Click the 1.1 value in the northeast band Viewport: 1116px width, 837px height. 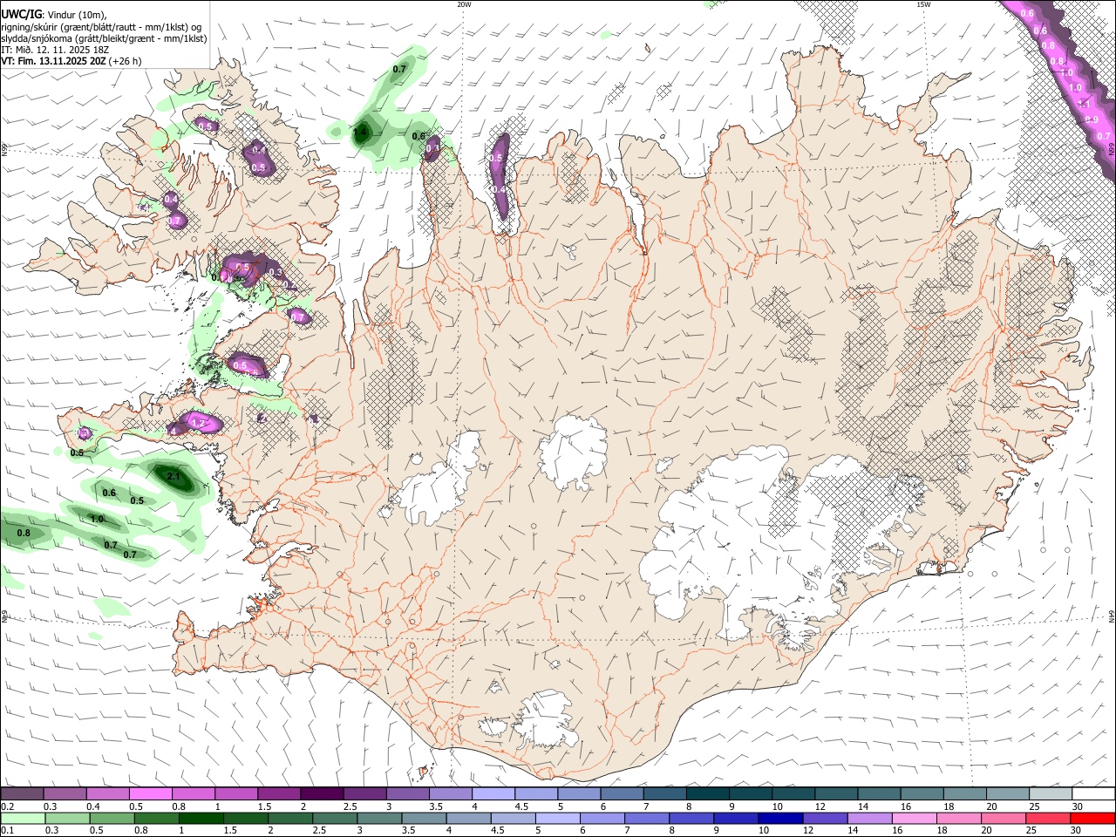(x=1085, y=103)
